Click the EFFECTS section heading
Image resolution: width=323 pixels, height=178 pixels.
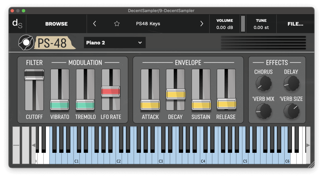tap(277, 63)
